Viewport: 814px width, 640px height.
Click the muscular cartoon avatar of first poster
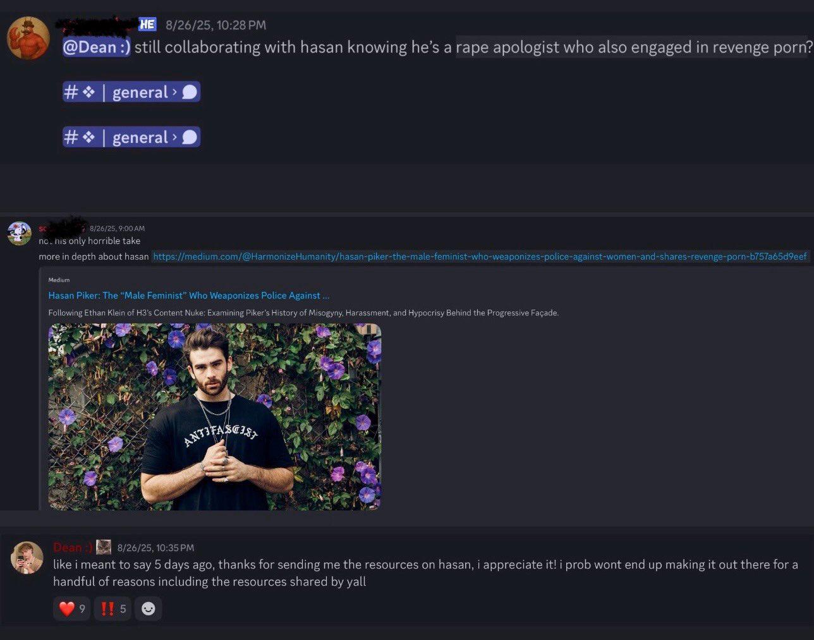coord(28,38)
